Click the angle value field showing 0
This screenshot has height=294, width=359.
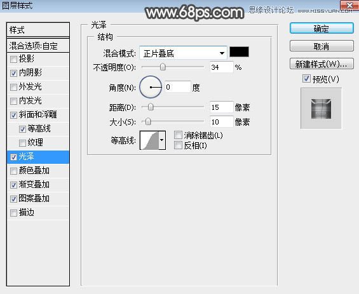[178, 87]
